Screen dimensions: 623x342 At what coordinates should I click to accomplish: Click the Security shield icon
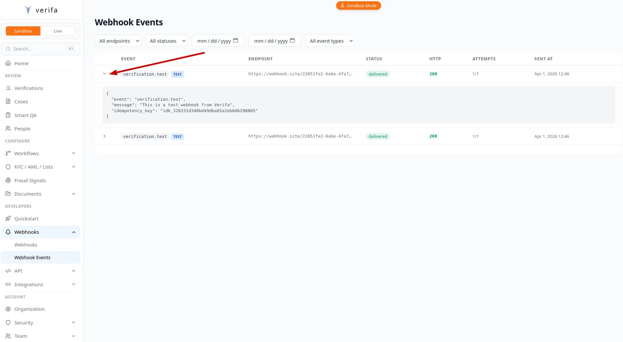(x=8, y=323)
